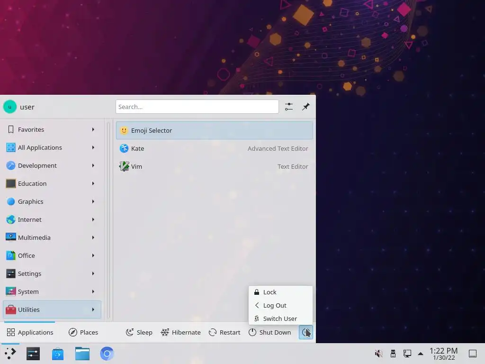Pin the launcher menu open
This screenshot has width=485, height=364.
[305, 107]
